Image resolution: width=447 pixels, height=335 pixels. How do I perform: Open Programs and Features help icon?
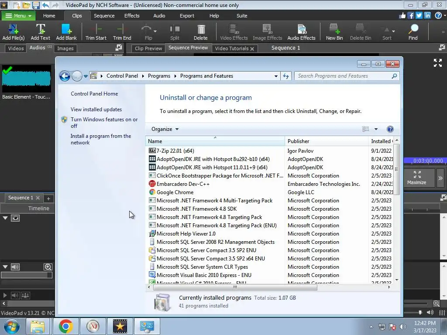pos(390,129)
